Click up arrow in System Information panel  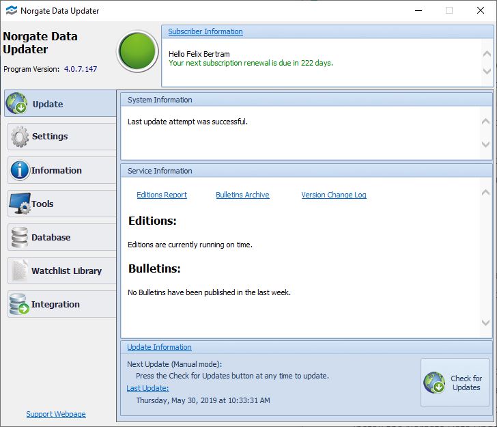pyautogui.click(x=485, y=121)
